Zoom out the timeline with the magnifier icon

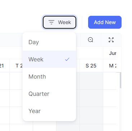pos(91,40)
